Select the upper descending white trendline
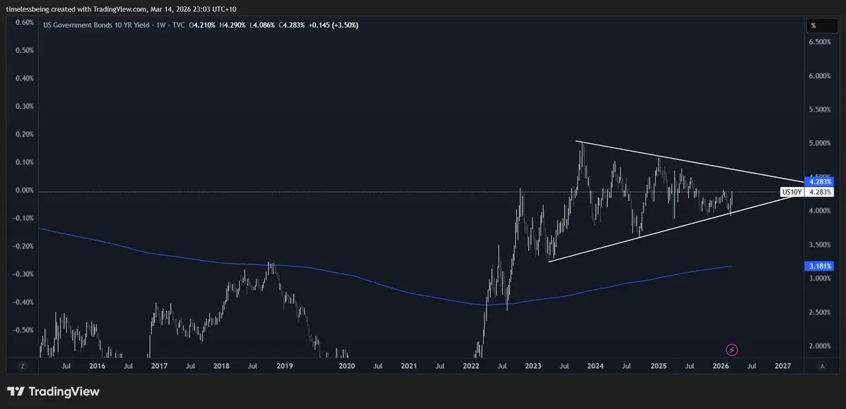Screen dimensions: 846x409 tap(691, 161)
